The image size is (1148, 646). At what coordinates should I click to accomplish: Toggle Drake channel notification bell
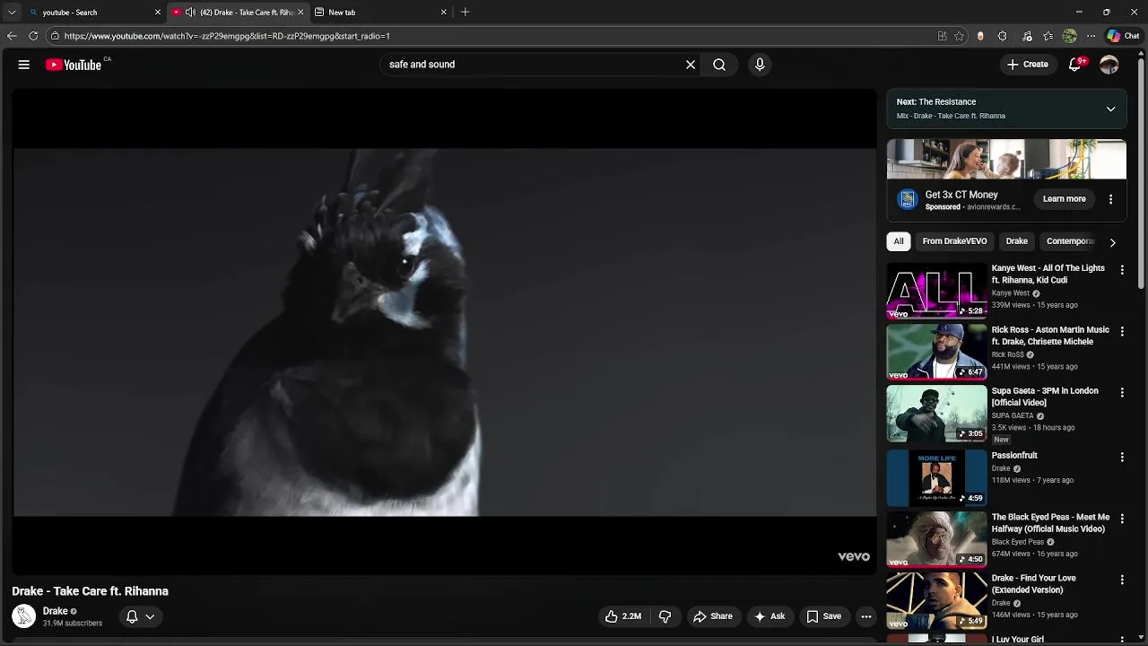tap(140, 616)
